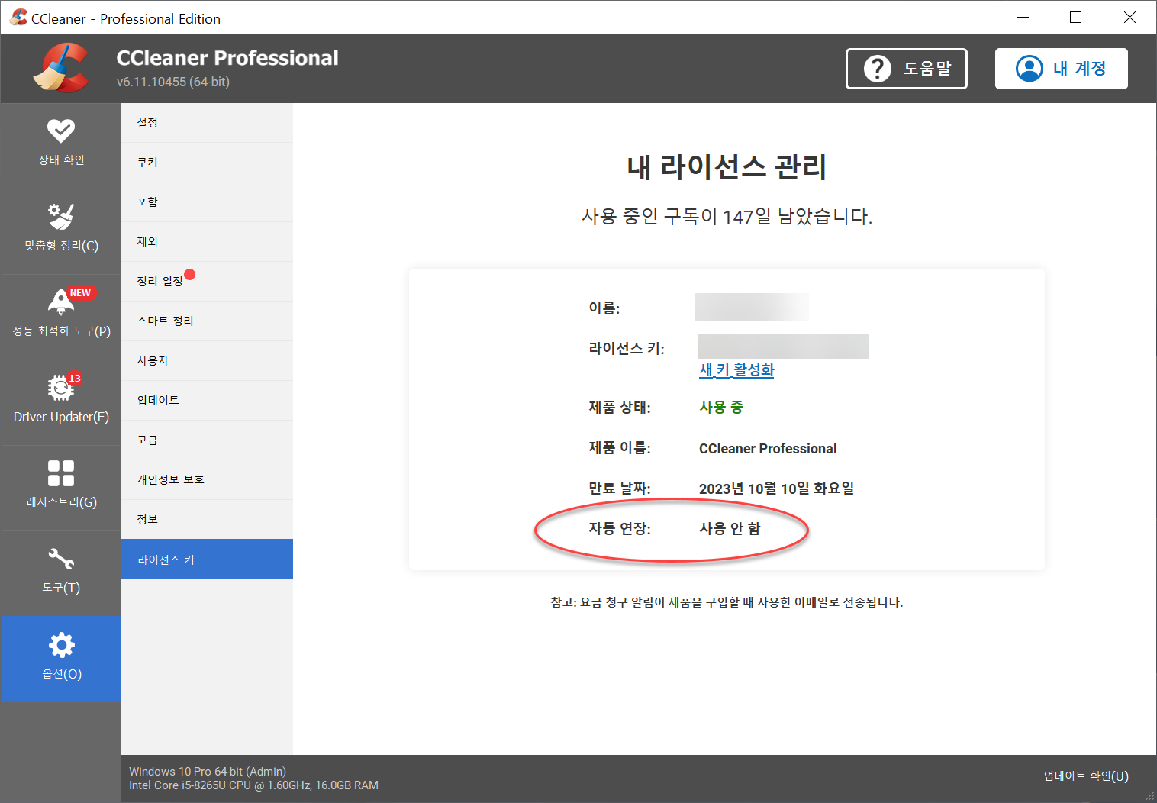This screenshot has width=1157, height=803.
Task: Click Windows 10 Pro 64-bit system info
Action: (208, 772)
